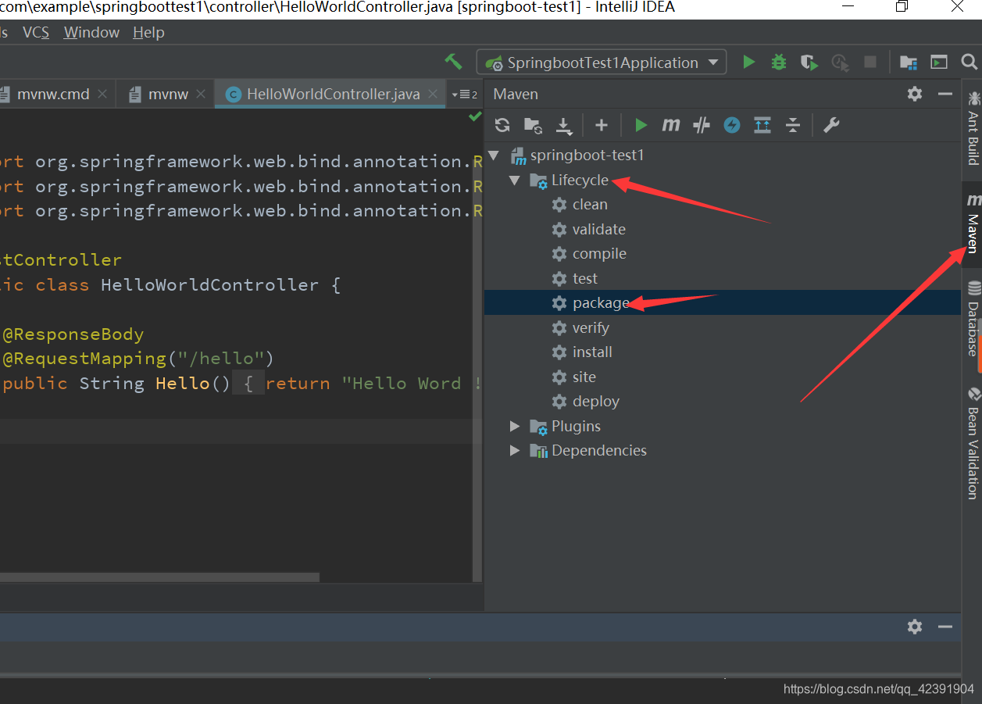The height and width of the screenshot is (704, 982).
Task: Open Maven Settings wrench icon
Action: [x=831, y=125]
